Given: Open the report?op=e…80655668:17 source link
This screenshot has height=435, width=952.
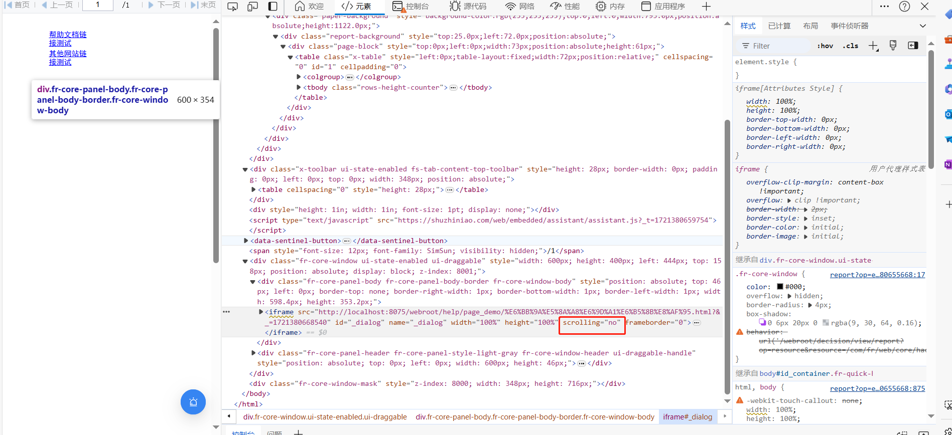Looking at the screenshot, I should click(877, 275).
